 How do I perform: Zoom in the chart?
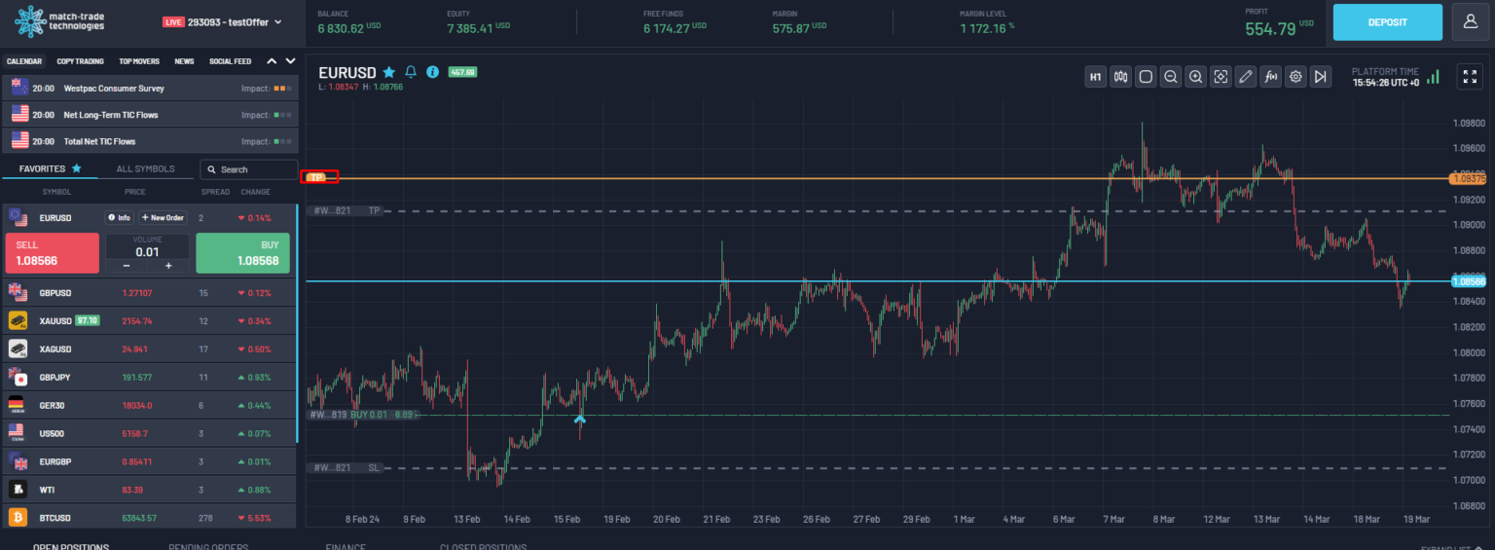tap(1196, 77)
